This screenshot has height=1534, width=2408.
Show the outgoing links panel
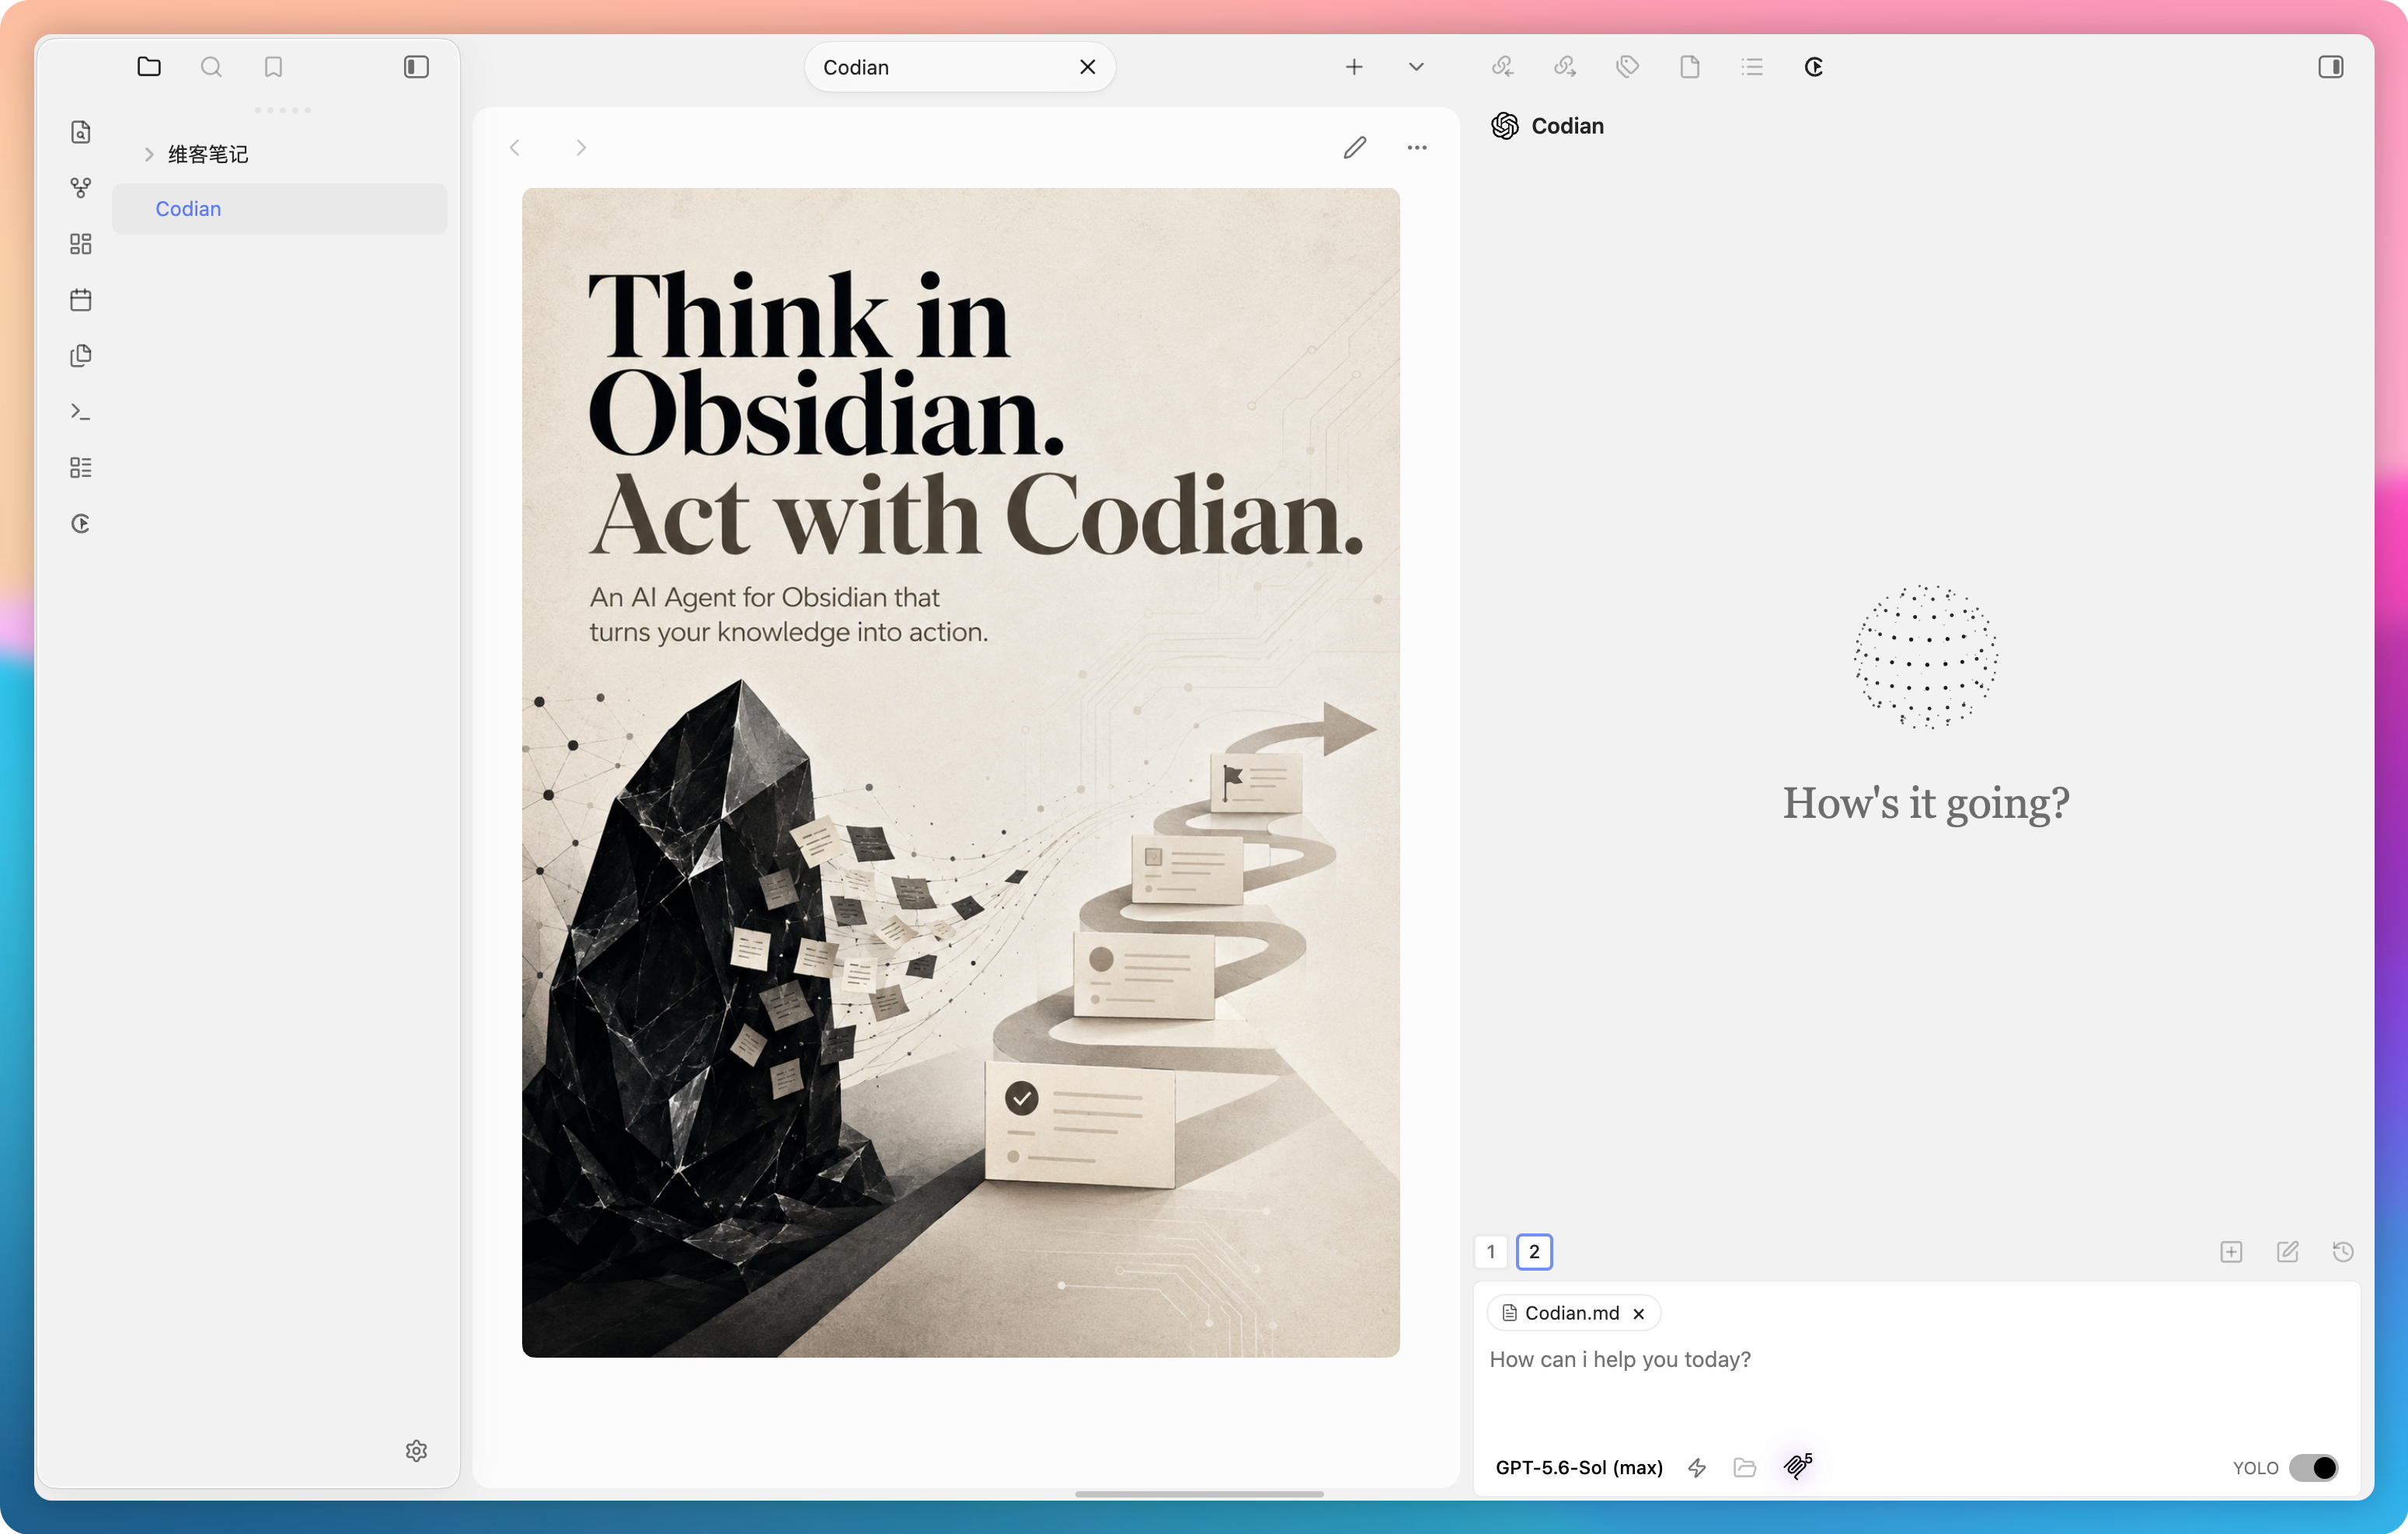(1565, 67)
